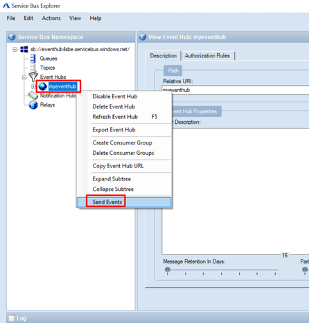
Task: Select the Topics tree item
Action: [x=47, y=68]
